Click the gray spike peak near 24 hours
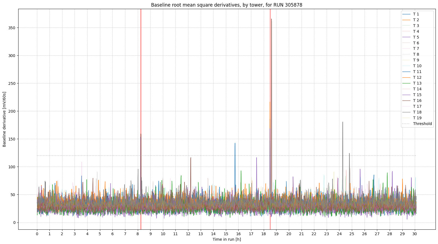The image size is (438, 244). pyautogui.click(x=343, y=122)
